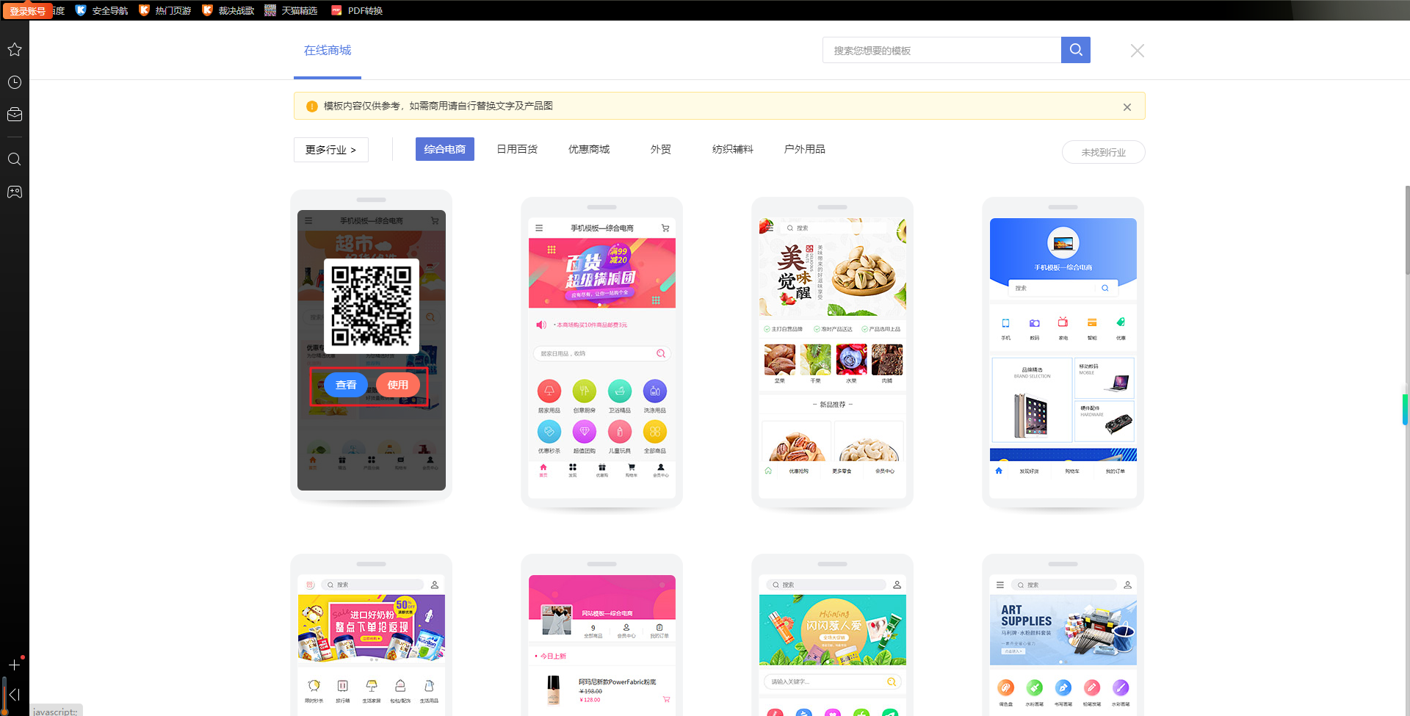Click the 洗涤用品 purple category icon
This screenshot has height=716, width=1410.
coord(655,391)
